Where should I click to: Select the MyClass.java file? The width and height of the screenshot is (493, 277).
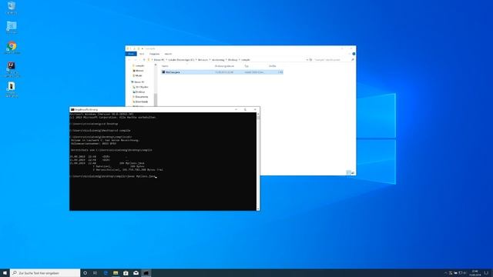point(222,72)
